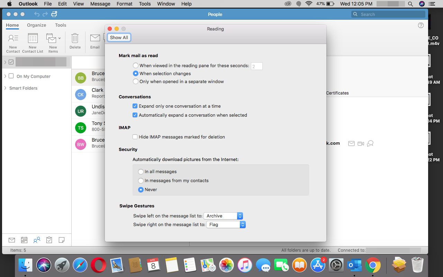
Task: Open Safari from the Dock
Action: (x=80, y=266)
